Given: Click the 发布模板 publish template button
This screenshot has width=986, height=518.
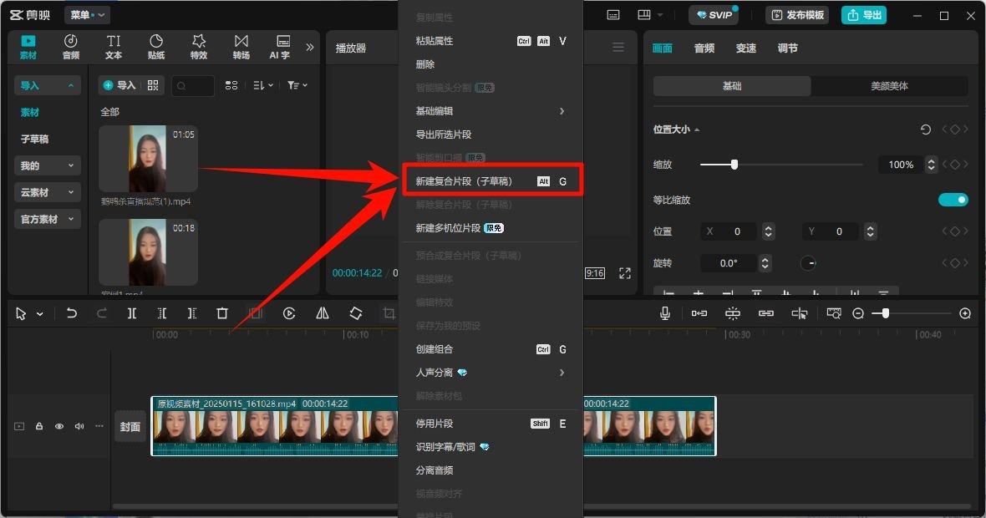Looking at the screenshot, I should click(x=798, y=15).
